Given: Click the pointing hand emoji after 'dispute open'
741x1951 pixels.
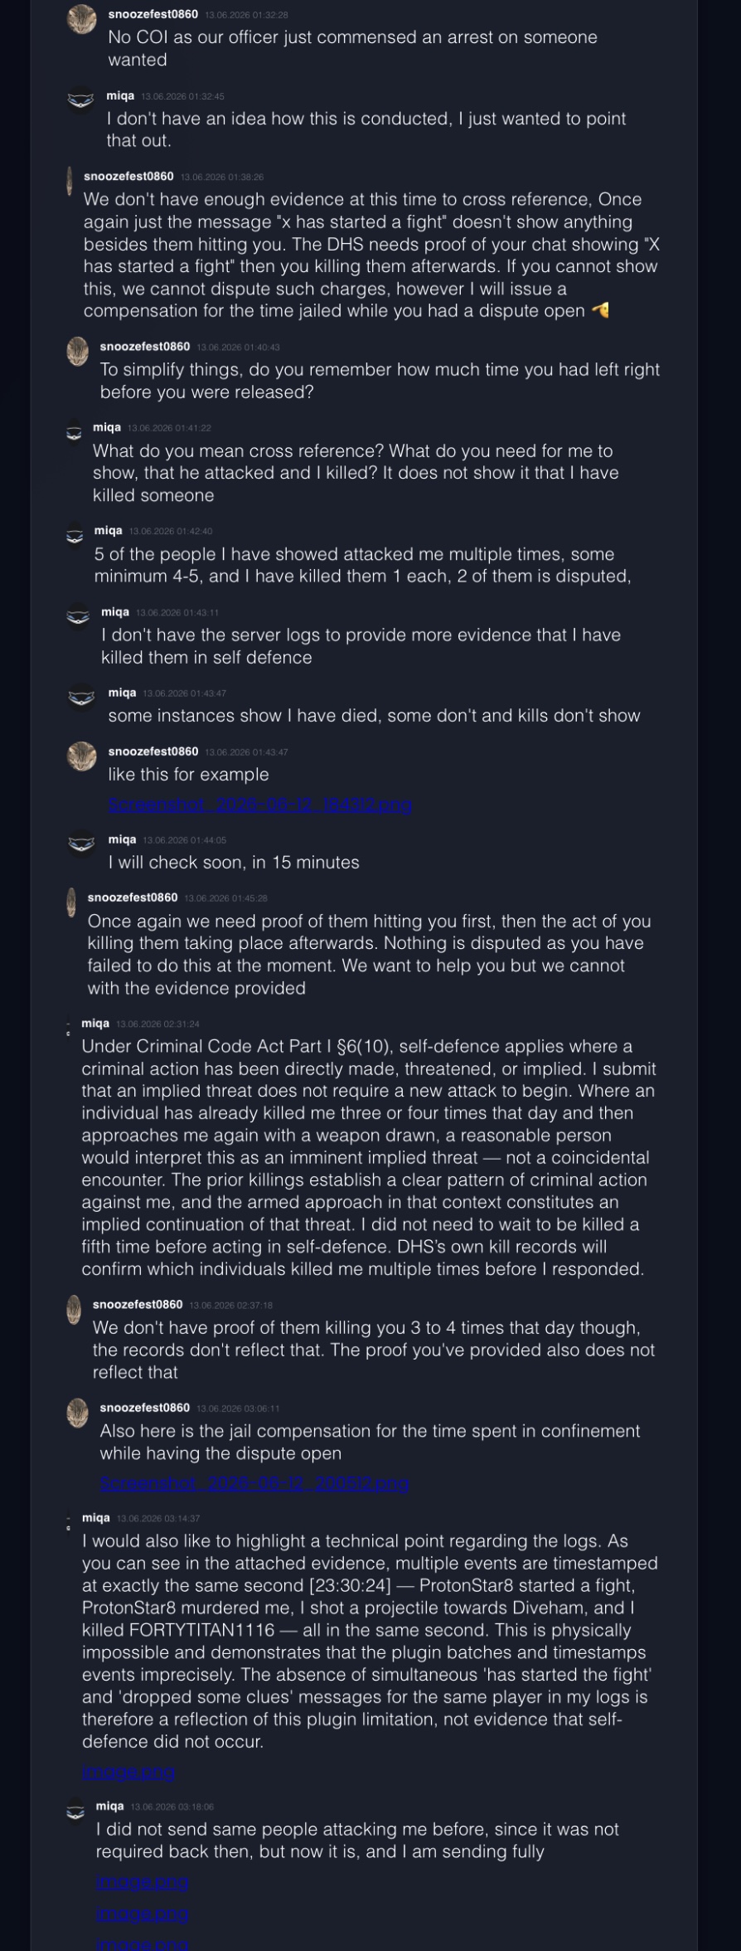Looking at the screenshot, I should coord(600,310).
